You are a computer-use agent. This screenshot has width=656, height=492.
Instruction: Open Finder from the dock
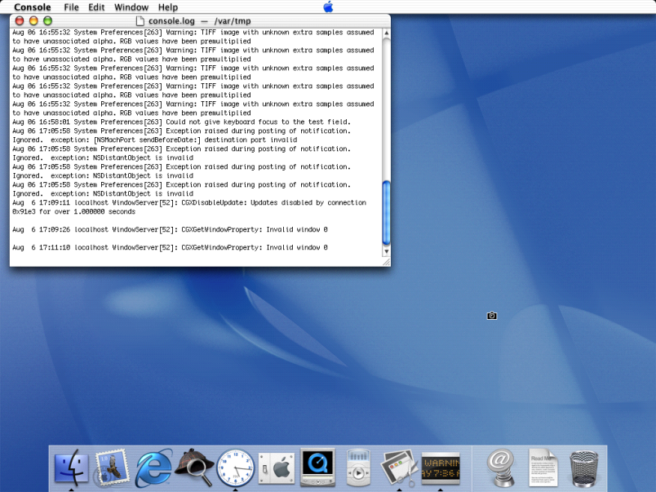click(71, 468)
